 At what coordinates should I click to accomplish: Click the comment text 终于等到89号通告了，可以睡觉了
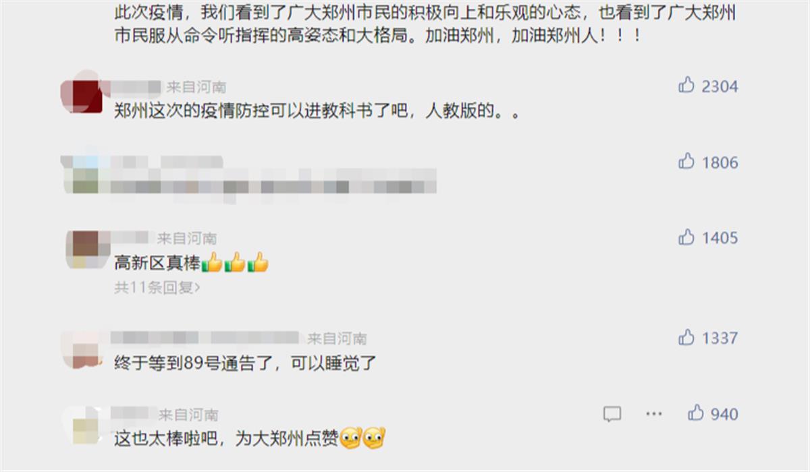coord(245,363)
